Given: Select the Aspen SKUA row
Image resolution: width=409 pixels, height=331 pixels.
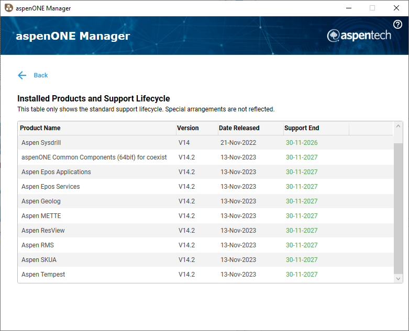Looking at the screenshot, I should tap(205, 260).
